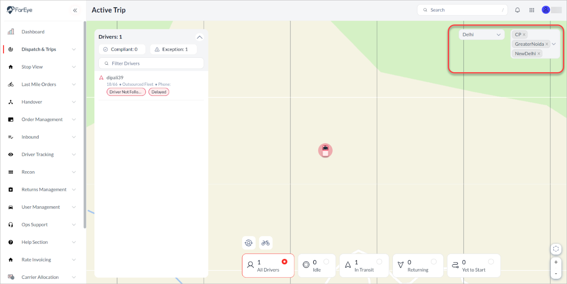
Task: Filter by Exception: 1
Action: [173, 49]
